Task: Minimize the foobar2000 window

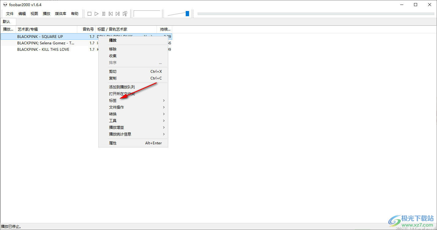Action: pyautogui.click(x=401, y=5)
